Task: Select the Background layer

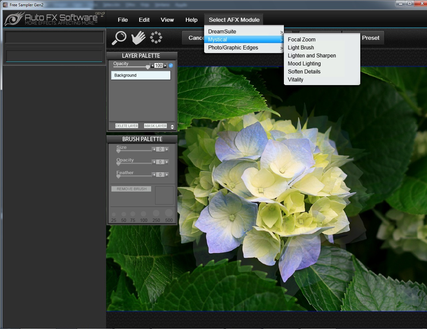Action: point(141,75)
